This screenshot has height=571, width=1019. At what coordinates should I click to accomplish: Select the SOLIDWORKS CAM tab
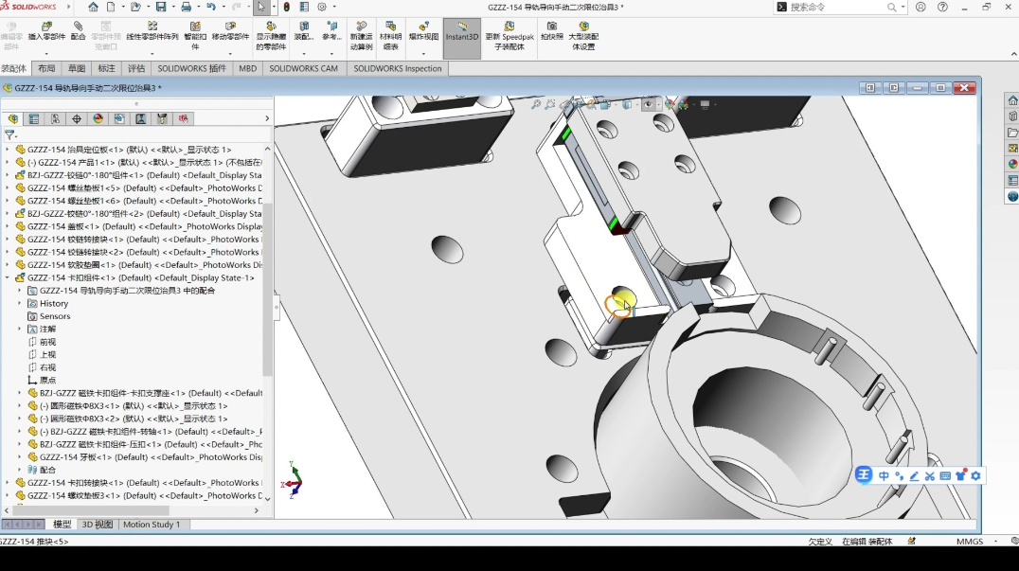(303, 68)
